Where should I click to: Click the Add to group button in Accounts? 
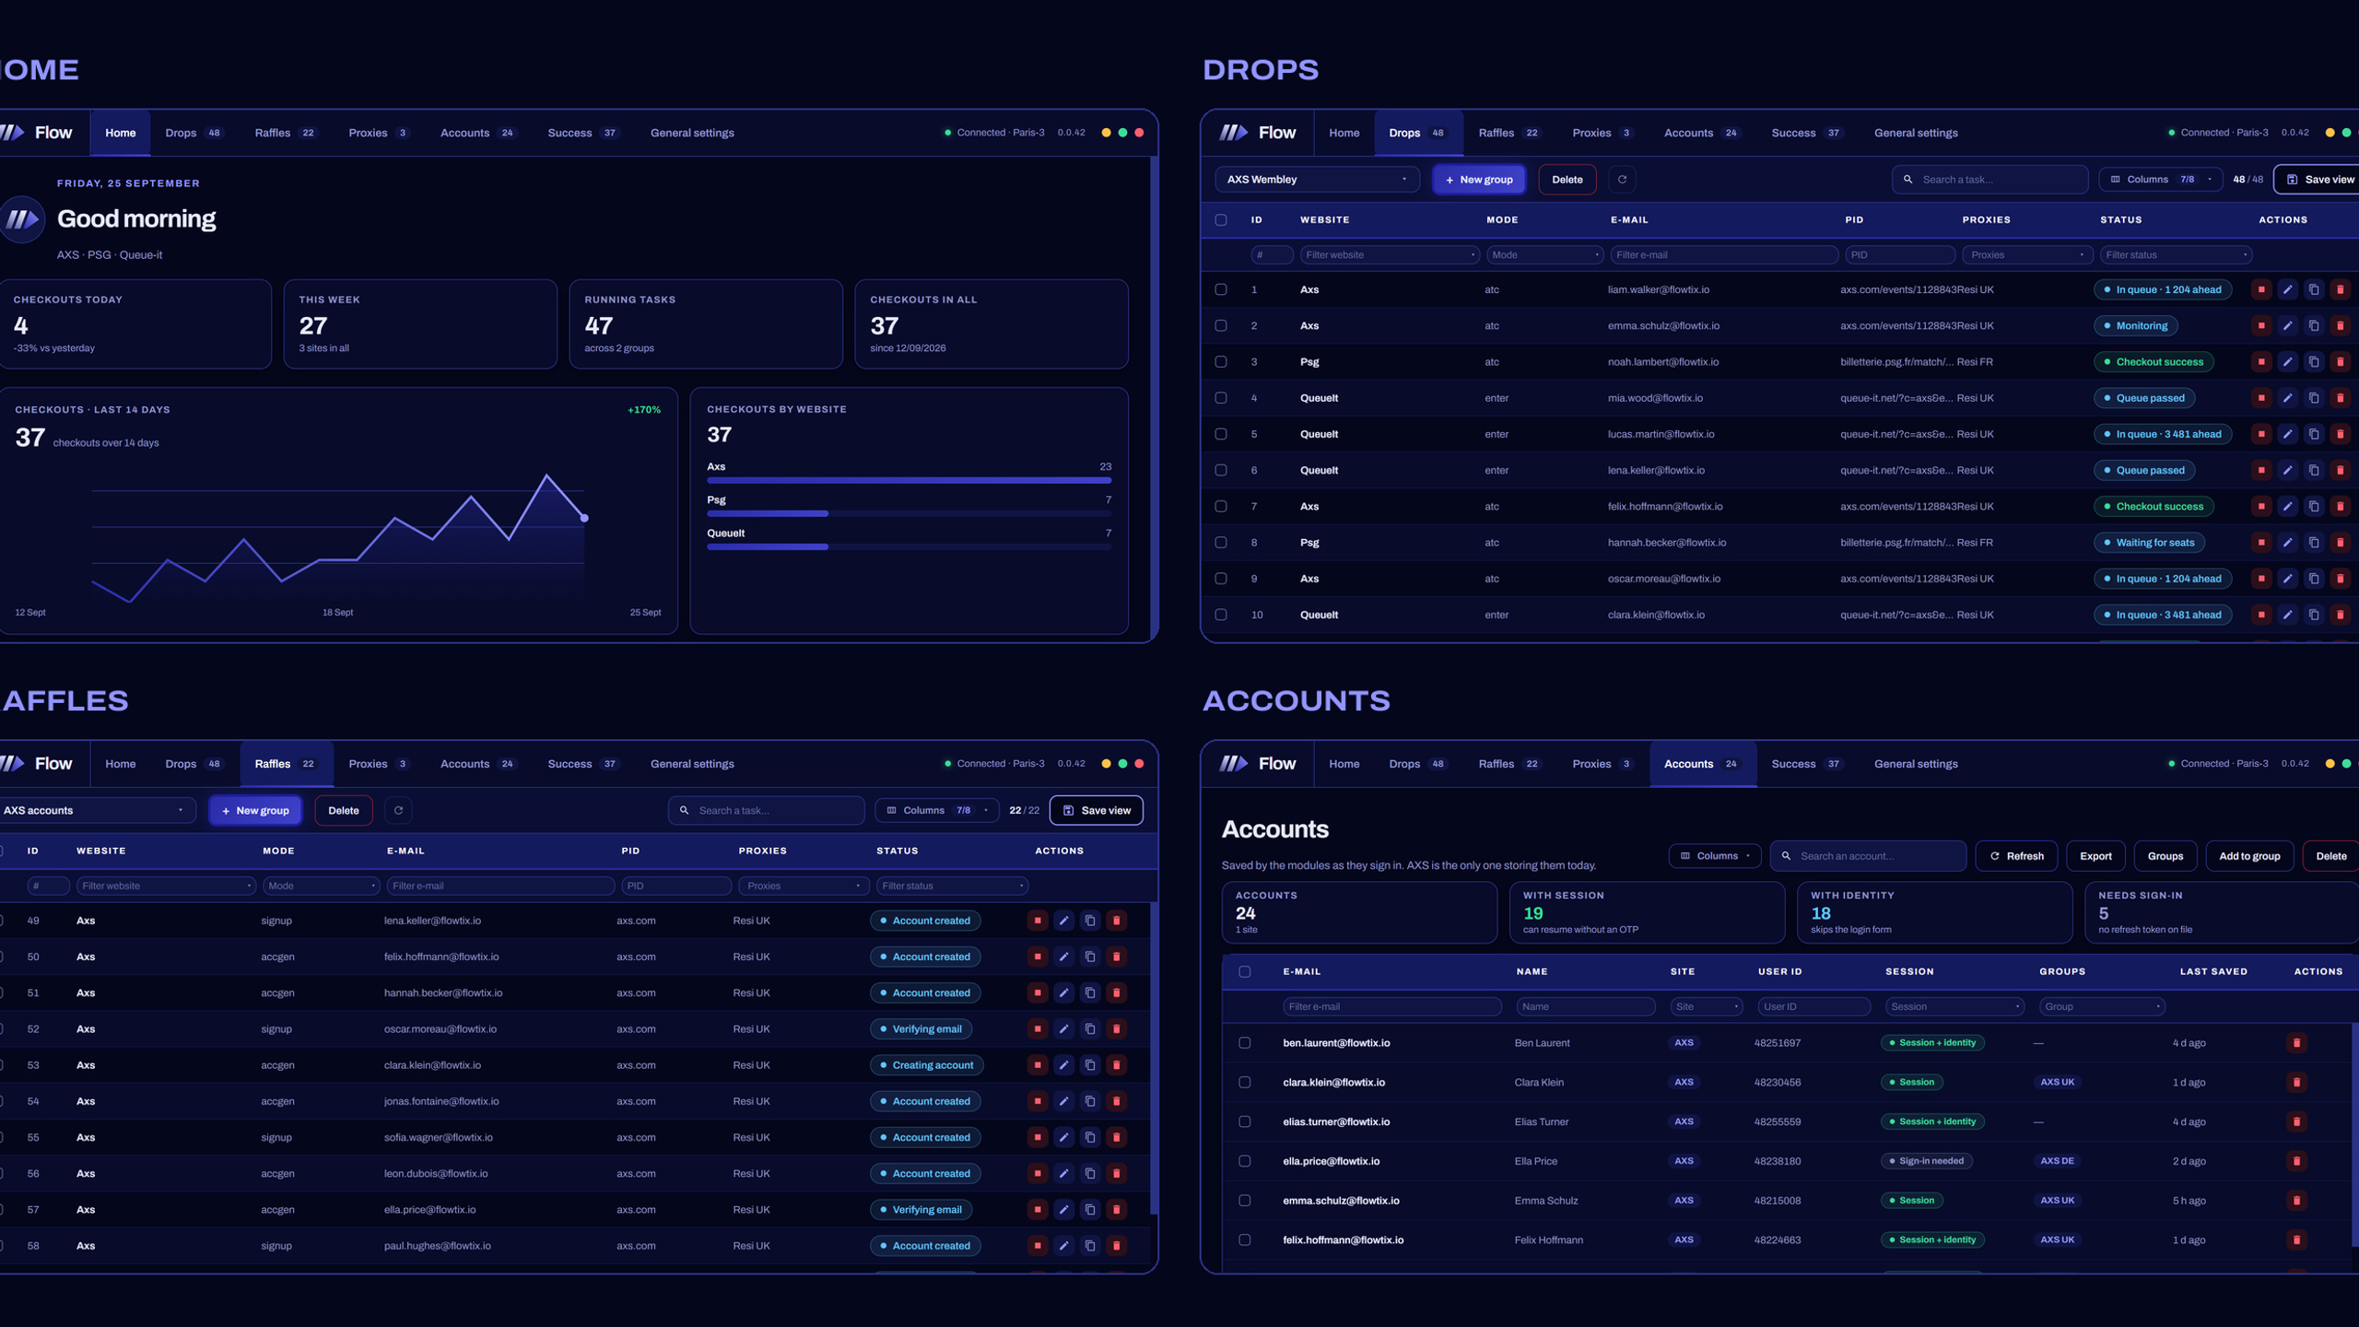pos(2248,856)
